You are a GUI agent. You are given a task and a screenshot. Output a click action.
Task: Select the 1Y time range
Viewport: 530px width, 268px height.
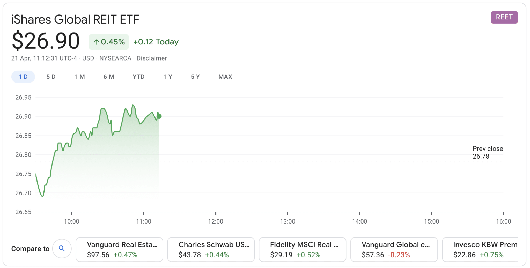click(168, 77)
